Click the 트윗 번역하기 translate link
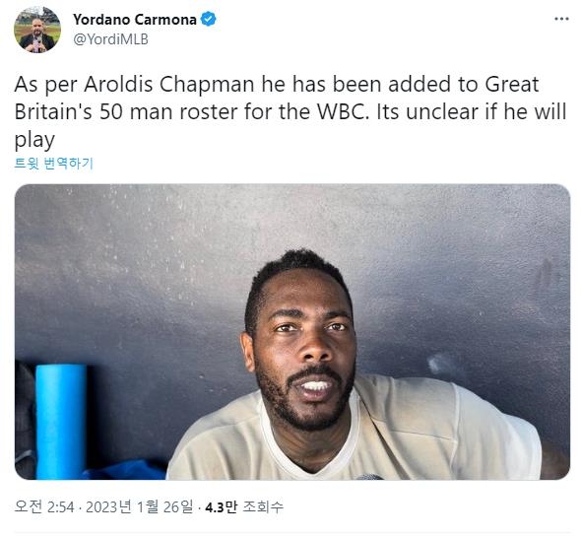Viewport: 581px width, 537px height. click(x=54, y=164)
